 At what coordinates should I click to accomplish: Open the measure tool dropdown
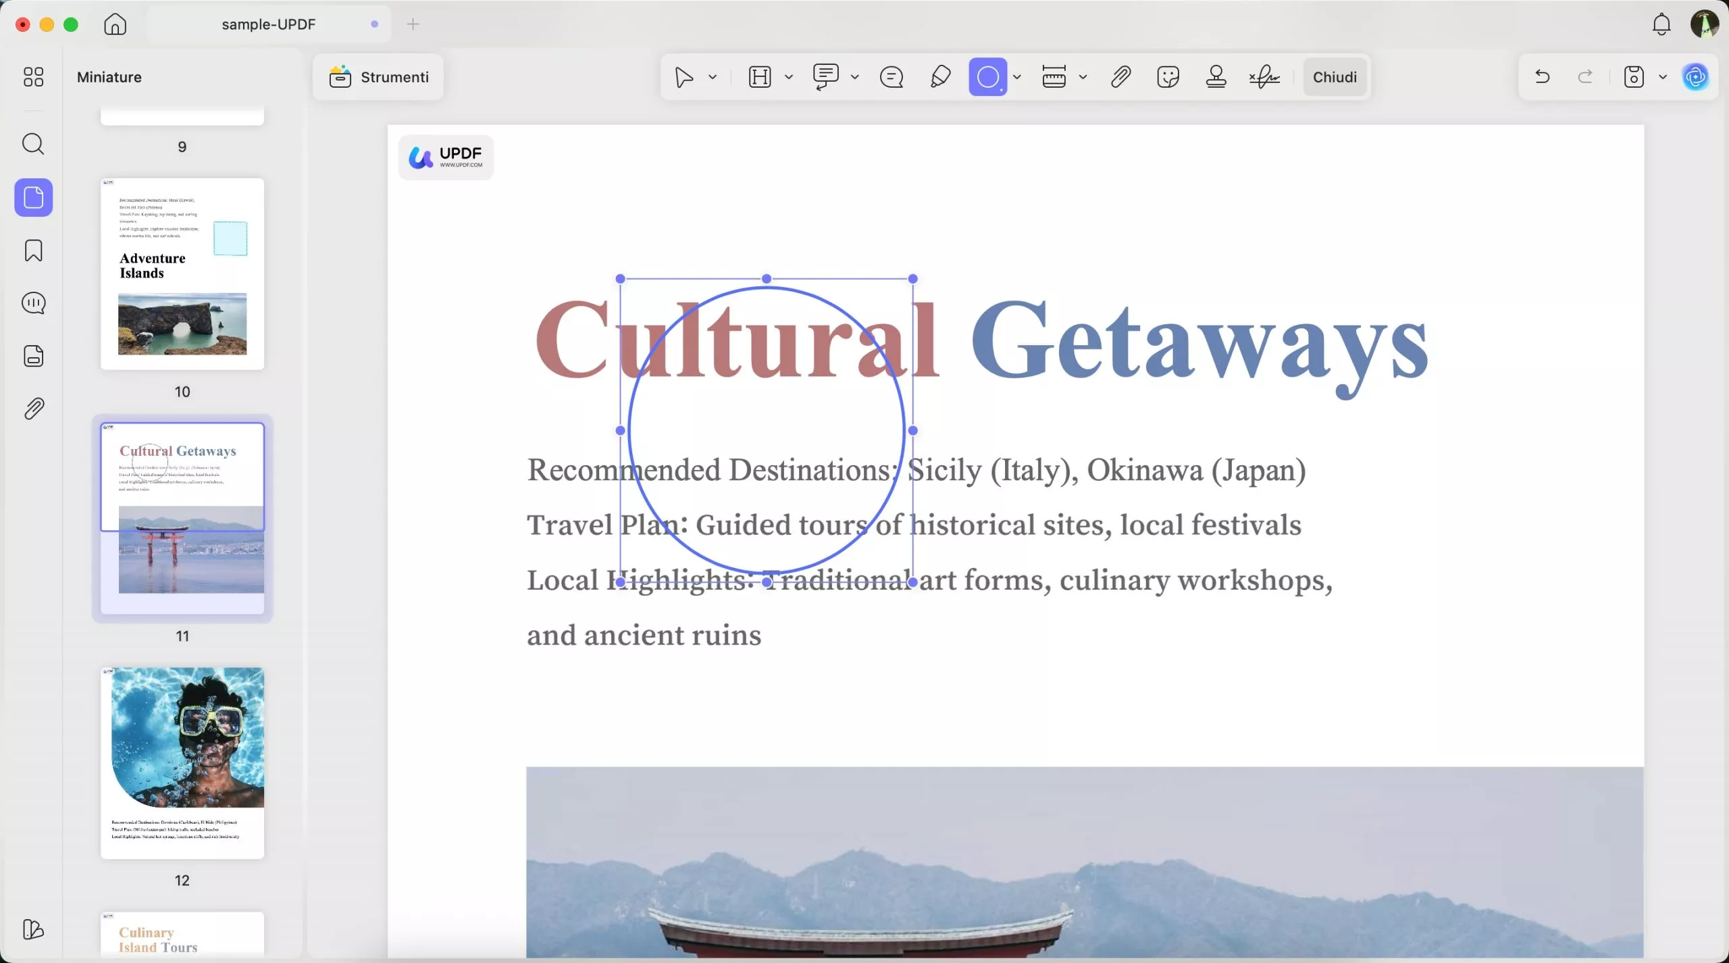(1083, 76)
